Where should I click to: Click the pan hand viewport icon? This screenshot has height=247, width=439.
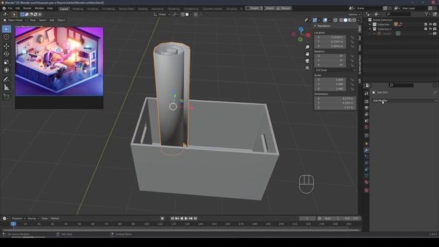point(307,54)
